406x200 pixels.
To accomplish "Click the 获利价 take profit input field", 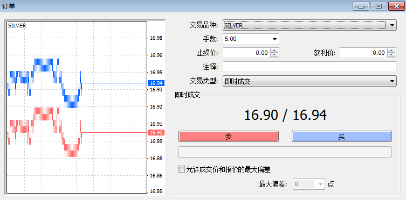I will point(363,53).
